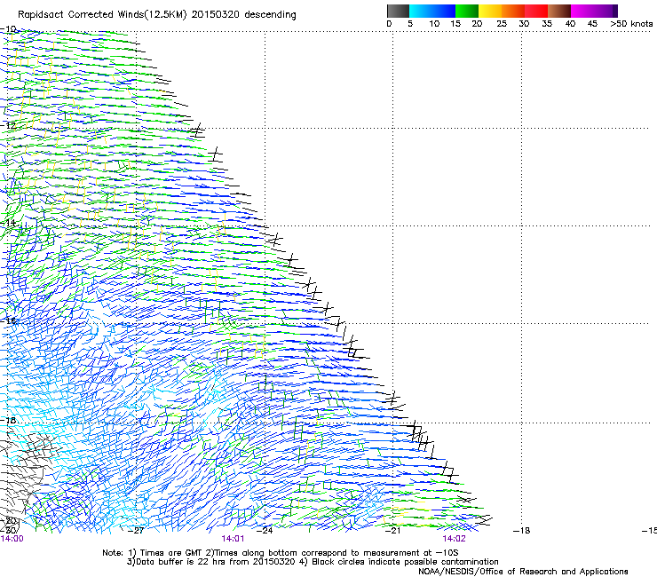Click the '>50 knots' legend label
The image size is (657, 577).
[631, 24]
